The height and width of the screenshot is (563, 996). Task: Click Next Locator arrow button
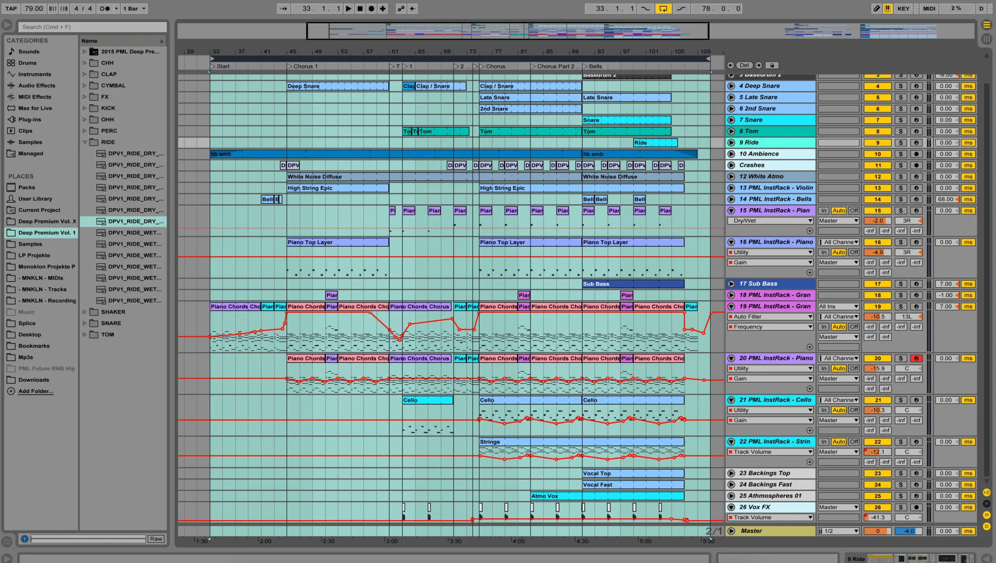pyautogui.click(x=759, y=65)
